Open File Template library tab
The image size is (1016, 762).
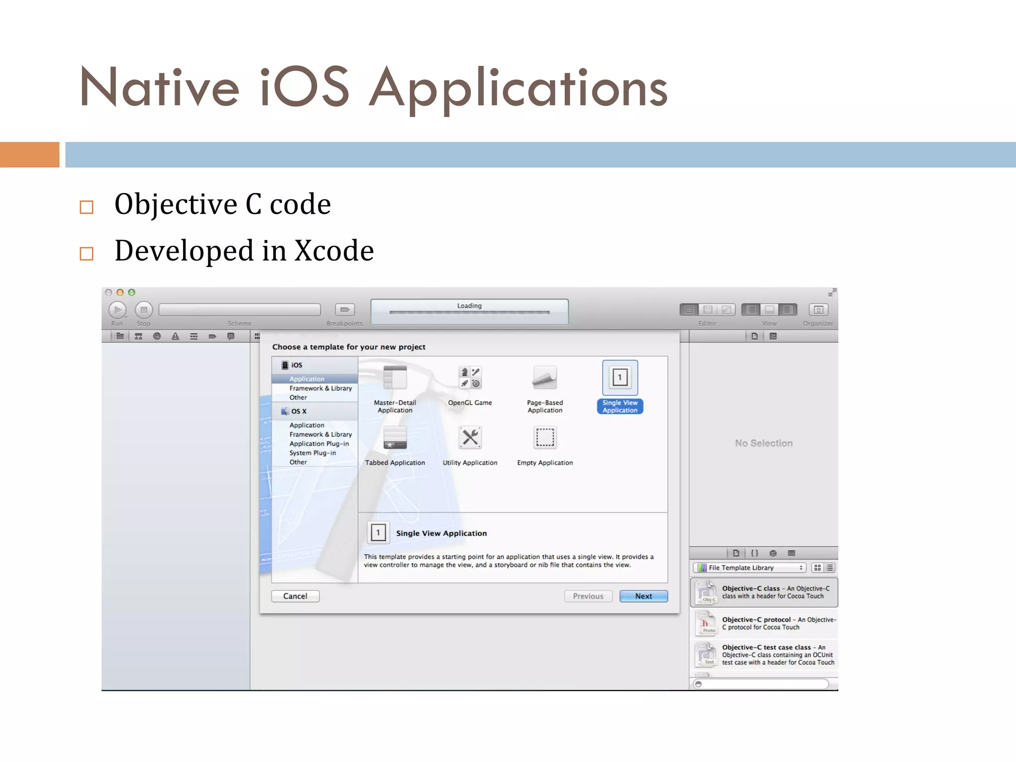(x=736, y=553)
